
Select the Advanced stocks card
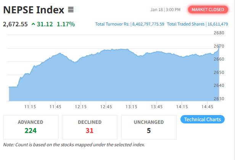[x=31, y=127]
